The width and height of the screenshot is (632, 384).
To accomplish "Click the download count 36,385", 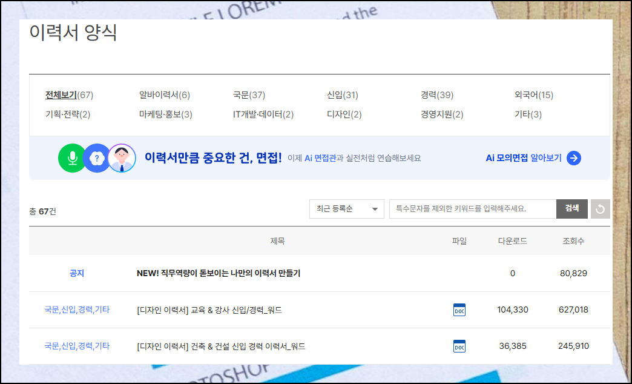I will tap(513, 346).
